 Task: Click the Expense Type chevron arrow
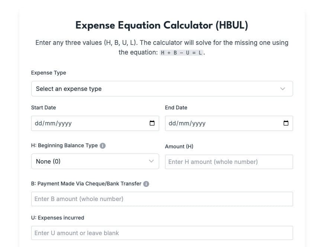pos(283,89)
